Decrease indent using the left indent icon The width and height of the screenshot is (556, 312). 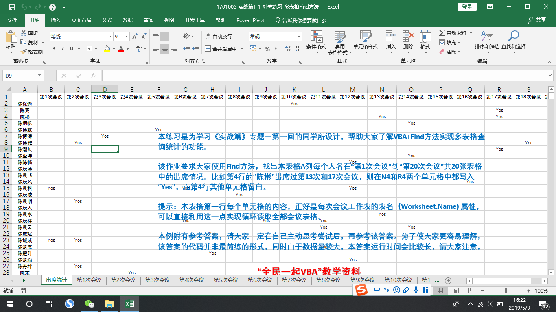click(186, 49)
